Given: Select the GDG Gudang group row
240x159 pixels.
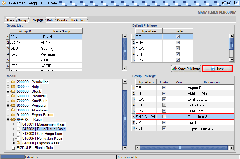Looking at the screenshot, I should 46,48.
